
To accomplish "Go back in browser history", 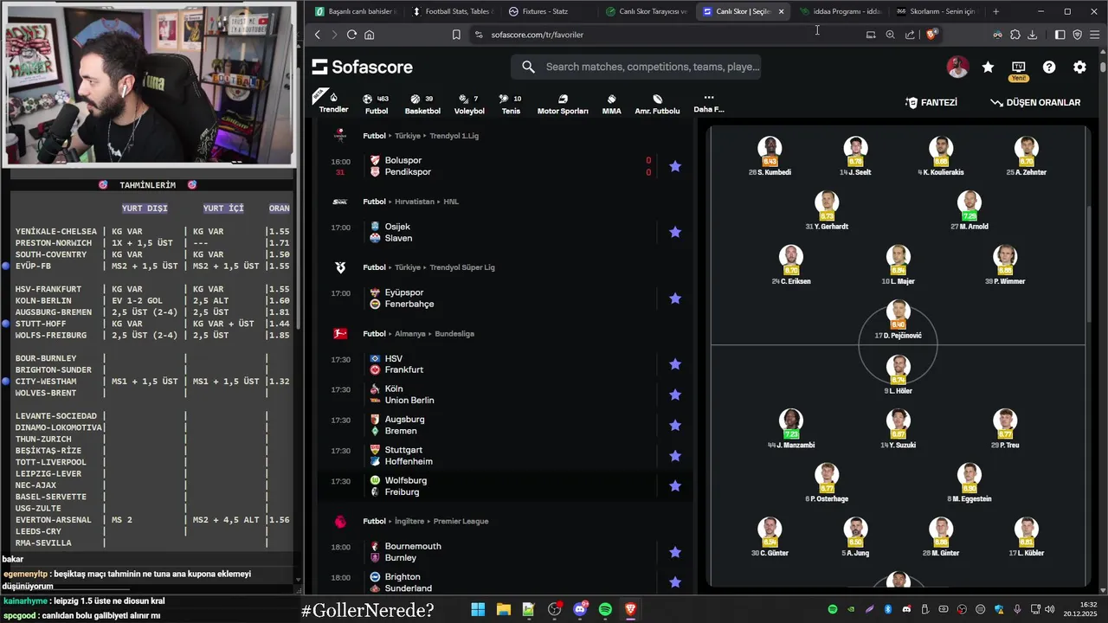I will point(318,35).
